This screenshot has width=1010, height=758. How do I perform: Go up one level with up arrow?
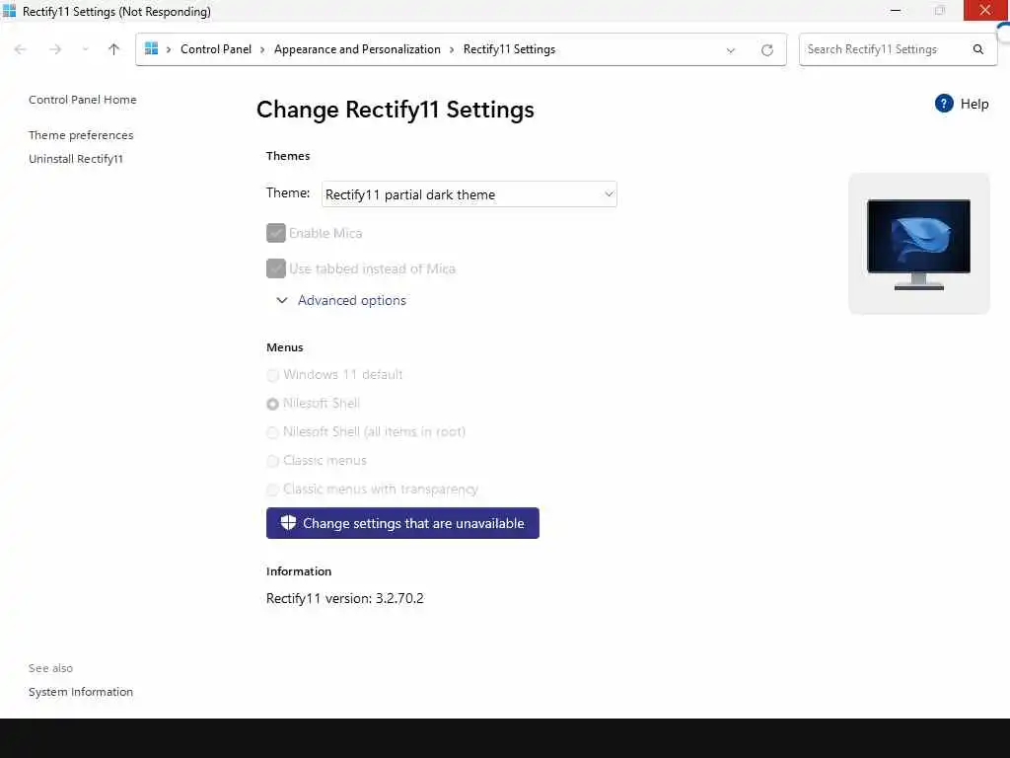point(114,49)
